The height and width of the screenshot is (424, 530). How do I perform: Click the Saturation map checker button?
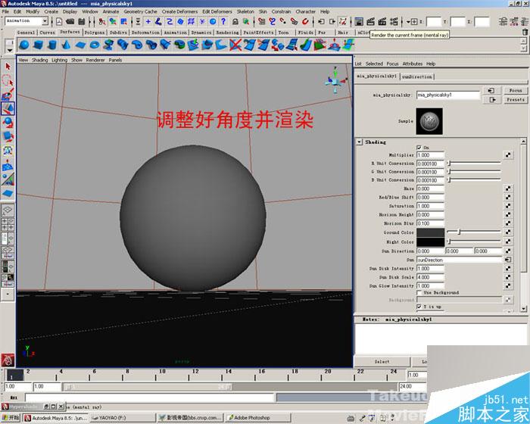(508, 206)
